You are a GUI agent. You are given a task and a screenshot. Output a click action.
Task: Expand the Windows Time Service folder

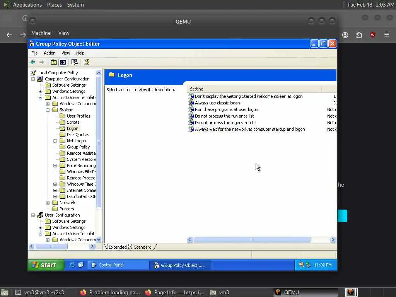(55, 184)
